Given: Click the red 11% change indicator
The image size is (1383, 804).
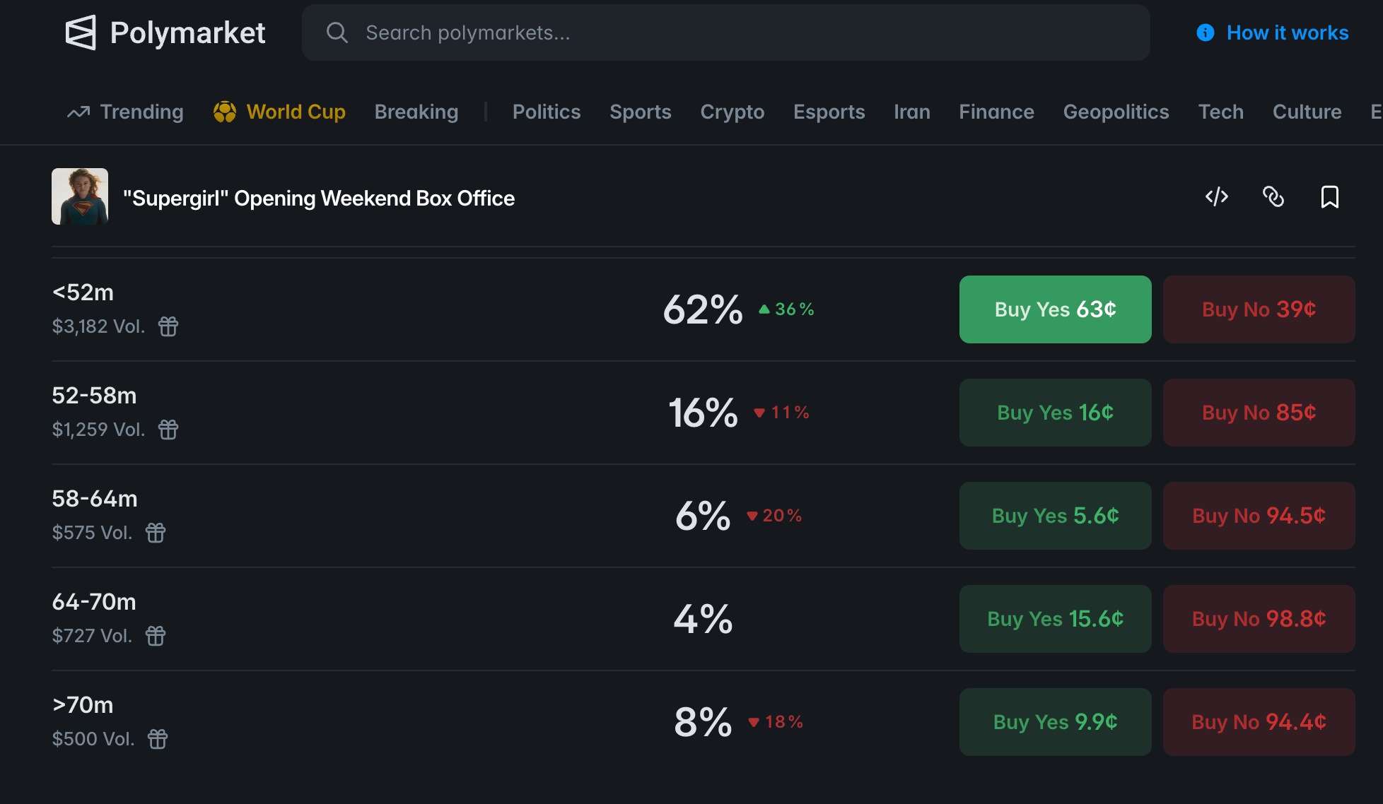Looking at the screenshot, I should (x=781, y=413).
